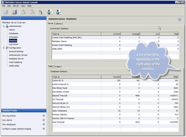Click the Custom Web Publishing (PHP,XML) row

click(115, 38)
